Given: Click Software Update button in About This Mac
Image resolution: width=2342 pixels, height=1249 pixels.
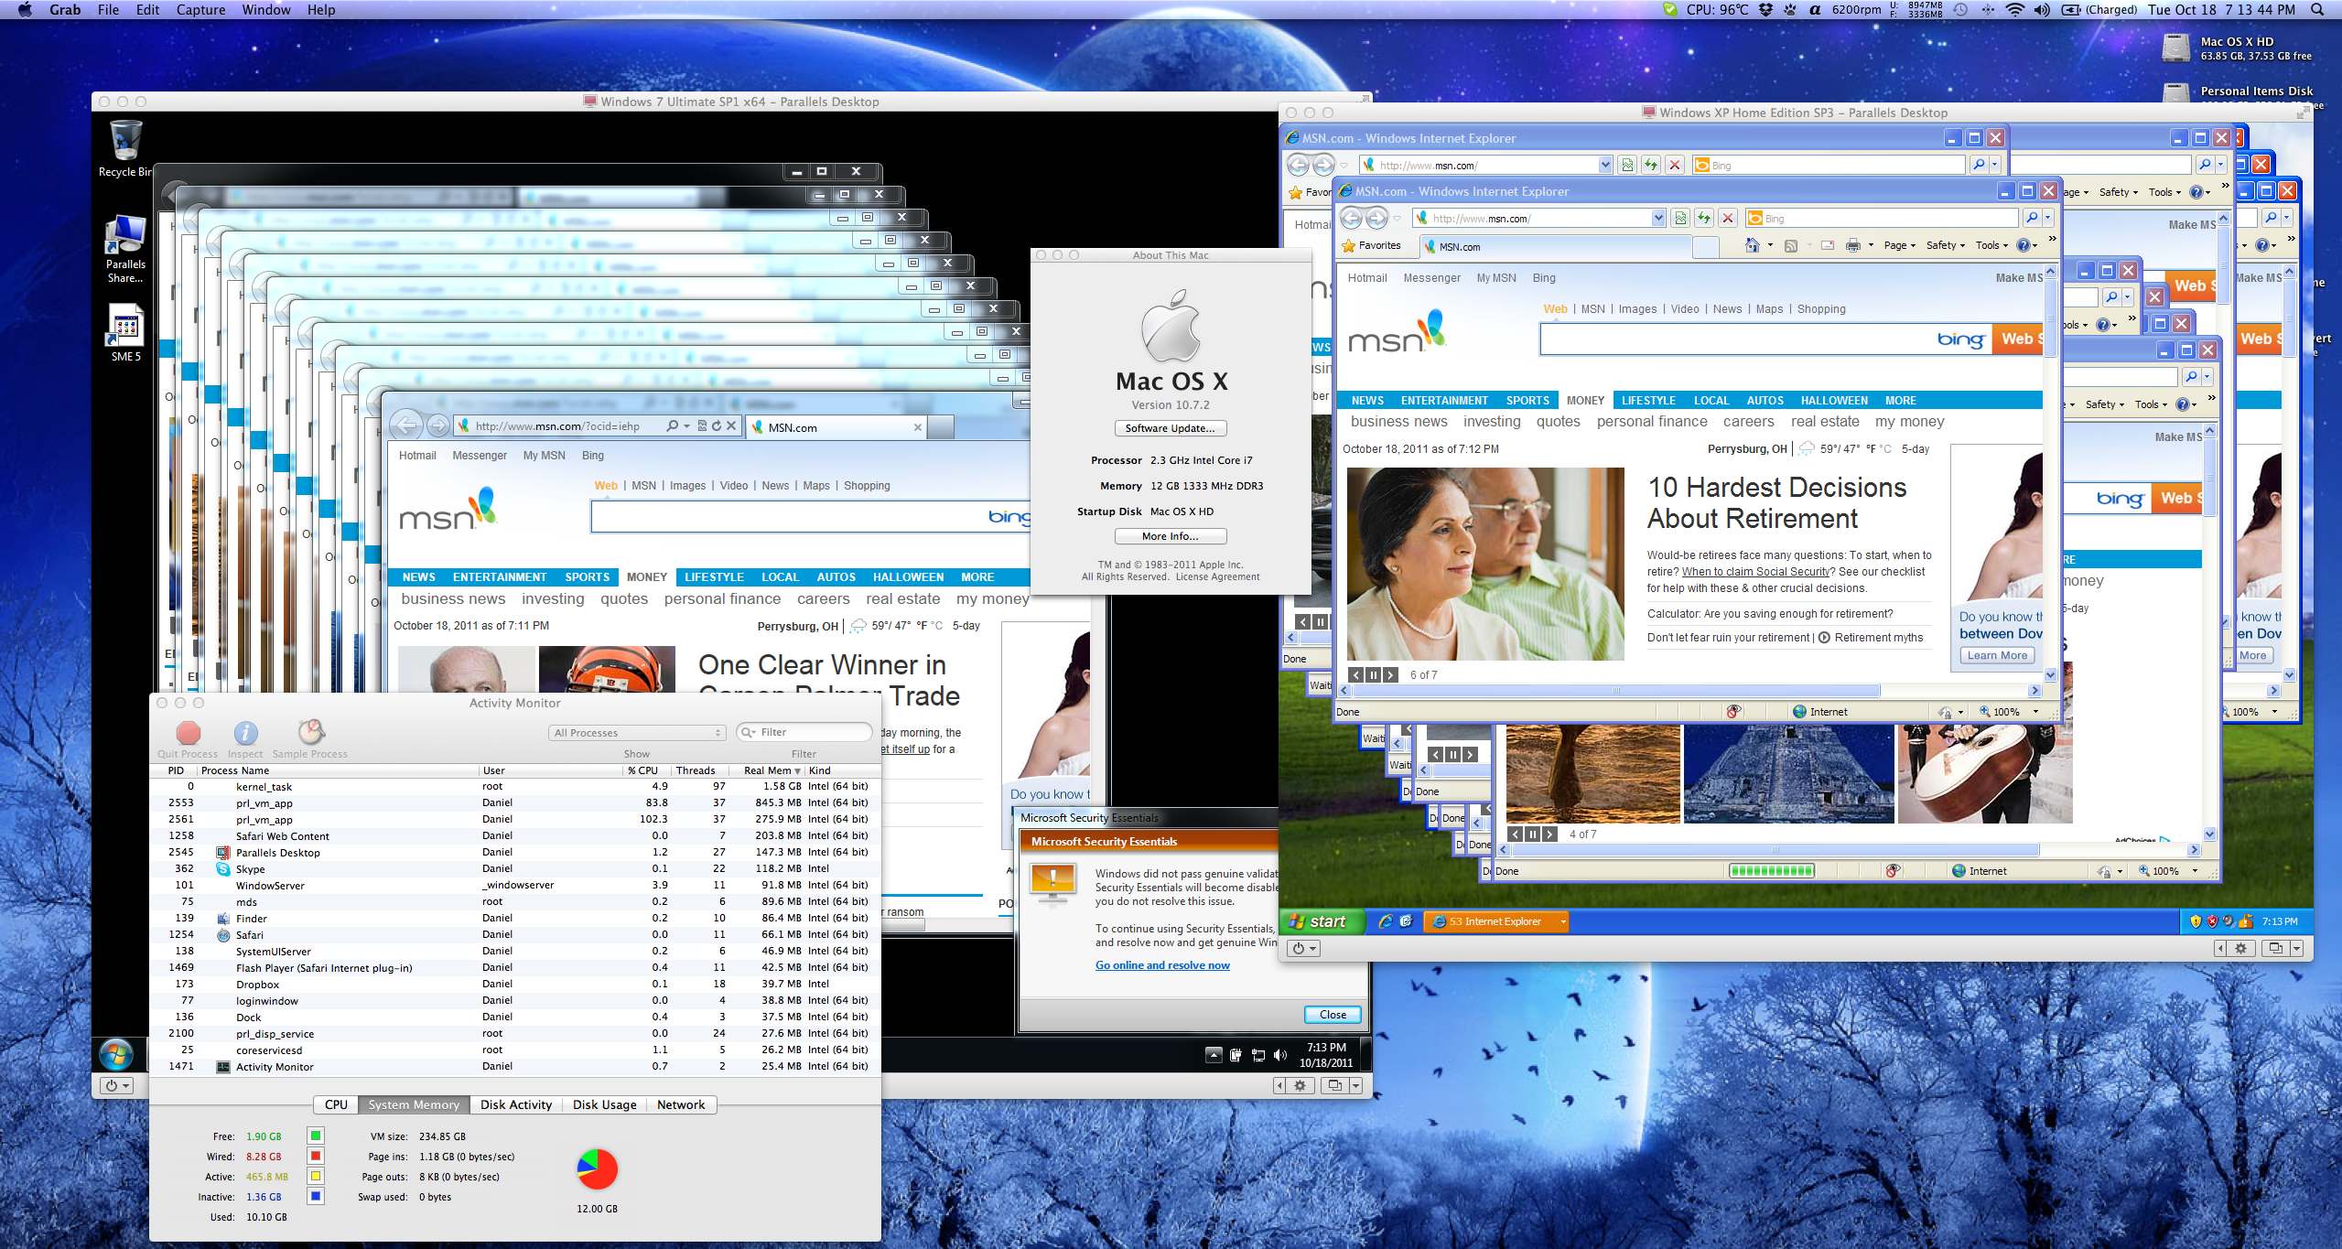Looking at the screenshot, I should point(1171,428).
